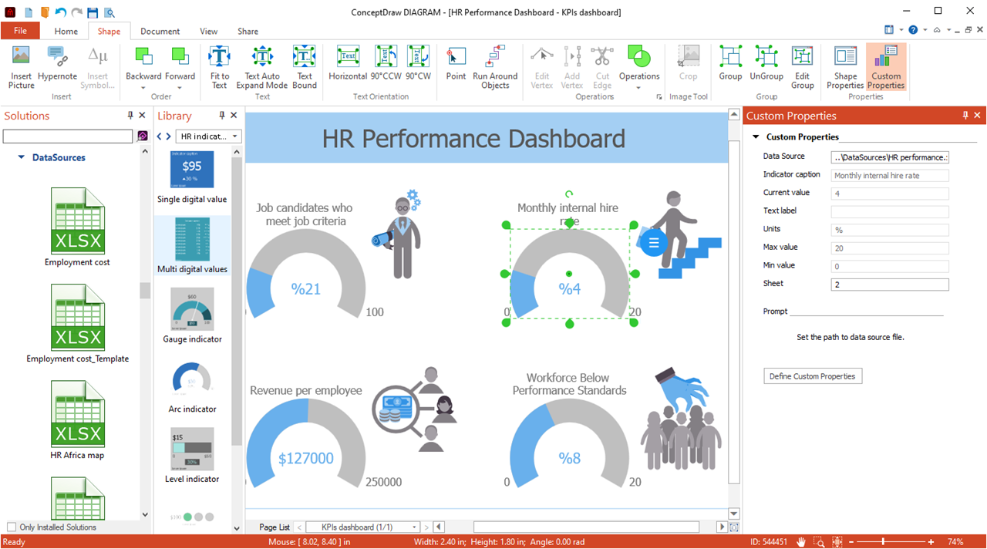Pin the Custom Properties panel
The height and width of the screenshot is (549, 987).
click(965, 116)
